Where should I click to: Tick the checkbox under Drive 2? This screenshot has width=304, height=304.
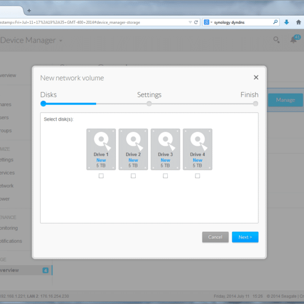[133, 176]
